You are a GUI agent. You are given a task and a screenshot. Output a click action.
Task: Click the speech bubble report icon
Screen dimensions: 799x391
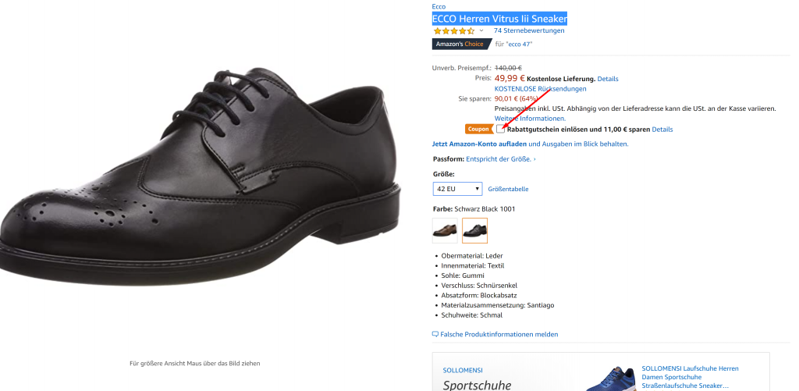point(435,334)
